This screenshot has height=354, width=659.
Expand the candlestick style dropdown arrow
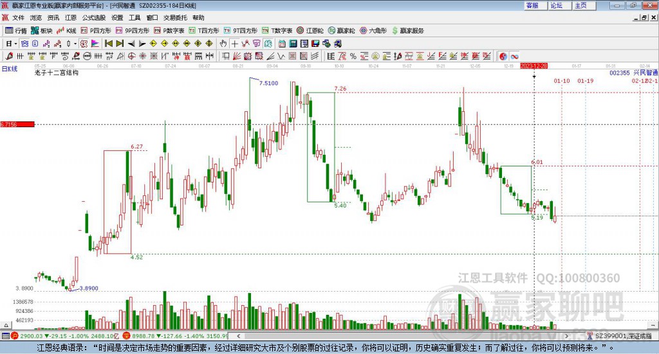click(75, 44)
